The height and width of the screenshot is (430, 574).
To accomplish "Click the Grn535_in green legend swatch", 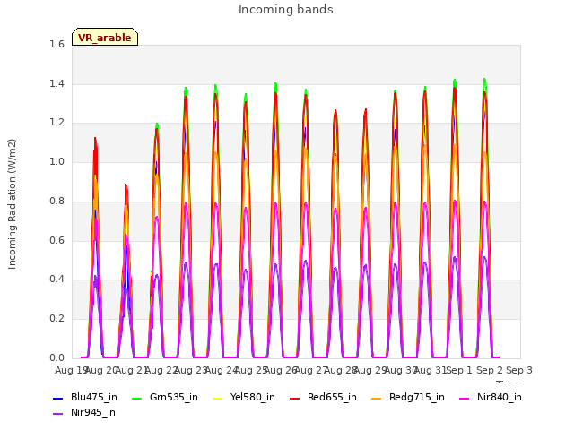I will (x=136, y=398).
